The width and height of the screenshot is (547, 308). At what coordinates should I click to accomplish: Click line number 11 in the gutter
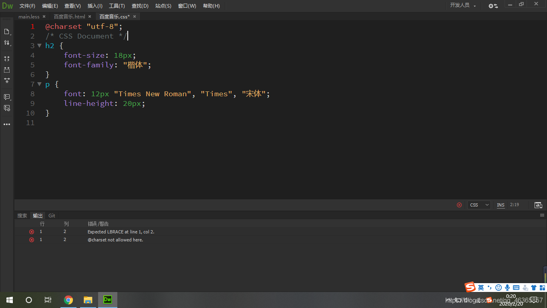(x=30, y=123)
